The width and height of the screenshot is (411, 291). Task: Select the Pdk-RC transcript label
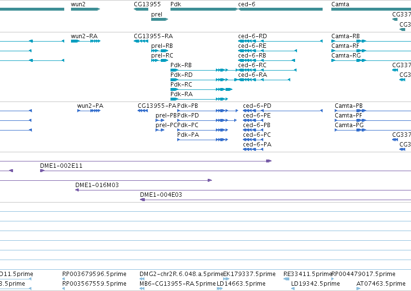pos(181,85)
